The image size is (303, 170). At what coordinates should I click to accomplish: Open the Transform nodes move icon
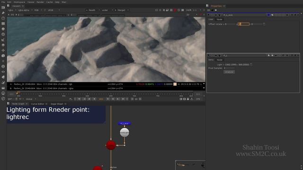point(3,51)
